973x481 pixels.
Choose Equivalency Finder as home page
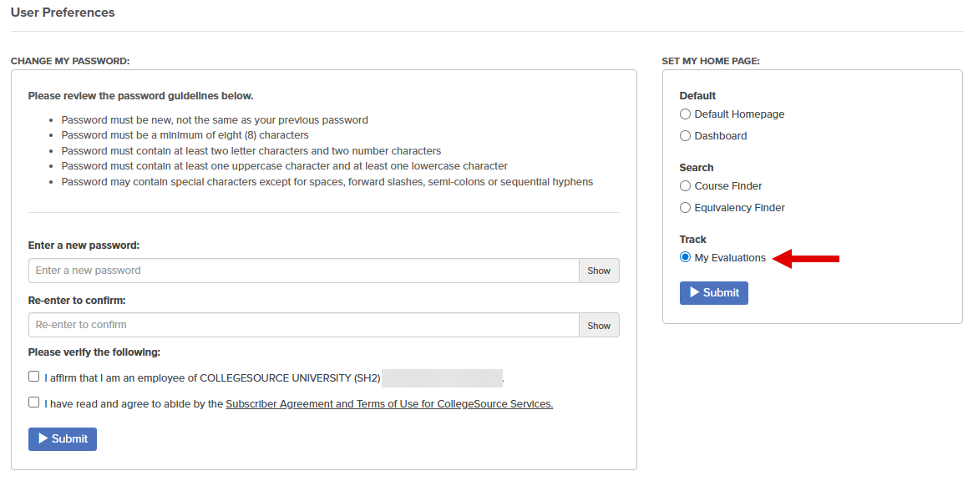click(x=685, y=208)
